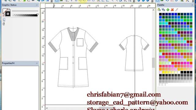
Task: Click the first Palette toolbar icon with colored circles
Action: tap(159, 9)
